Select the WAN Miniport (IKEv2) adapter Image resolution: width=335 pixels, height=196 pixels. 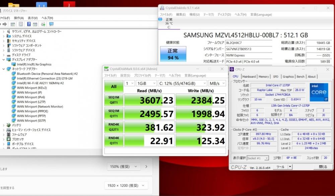(x=32, y=88)
